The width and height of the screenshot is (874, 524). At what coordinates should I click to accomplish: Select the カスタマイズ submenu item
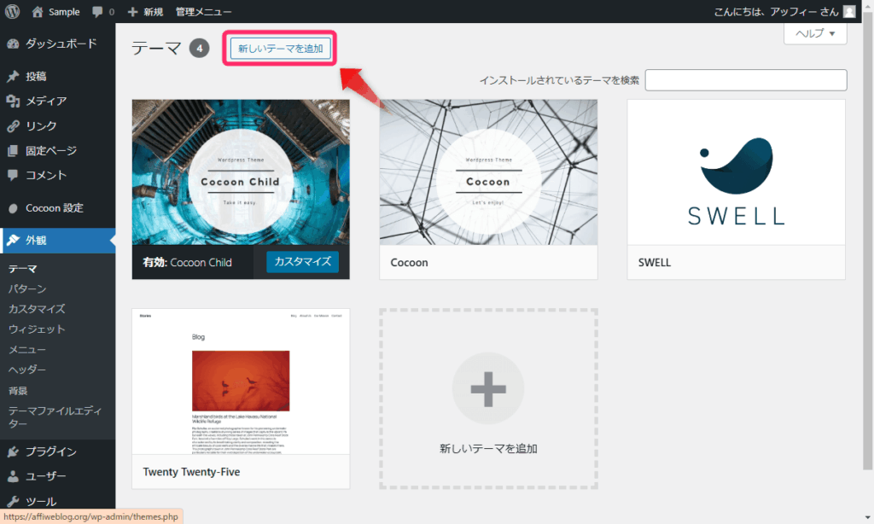coord(37,309)
